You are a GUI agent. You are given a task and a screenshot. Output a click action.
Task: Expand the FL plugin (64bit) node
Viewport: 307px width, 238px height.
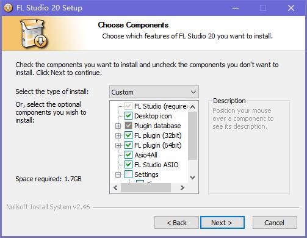click(118, 145)
